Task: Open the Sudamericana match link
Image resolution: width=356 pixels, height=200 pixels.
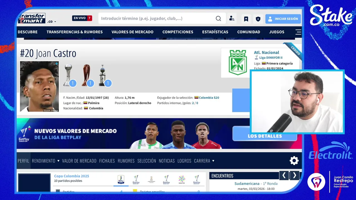Action: [247, 184]
